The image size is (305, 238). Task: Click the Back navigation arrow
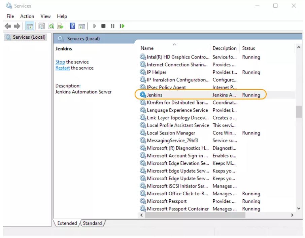click(x=8, y=26)
